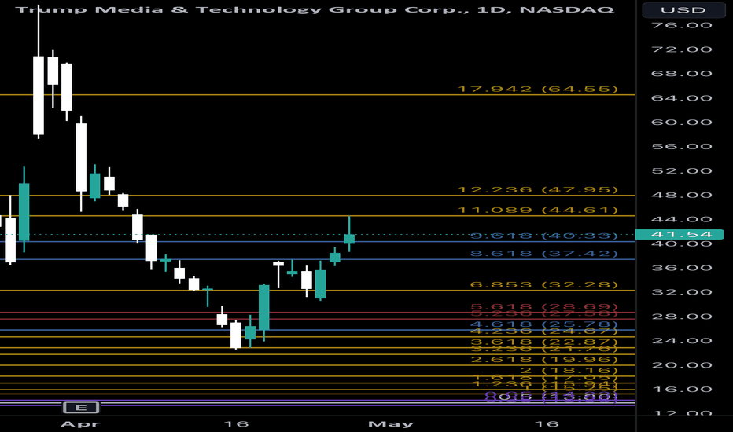
Task: Select the 8.618 (37.42) Fibonacci level label
Action: click(x=543, y=254)
